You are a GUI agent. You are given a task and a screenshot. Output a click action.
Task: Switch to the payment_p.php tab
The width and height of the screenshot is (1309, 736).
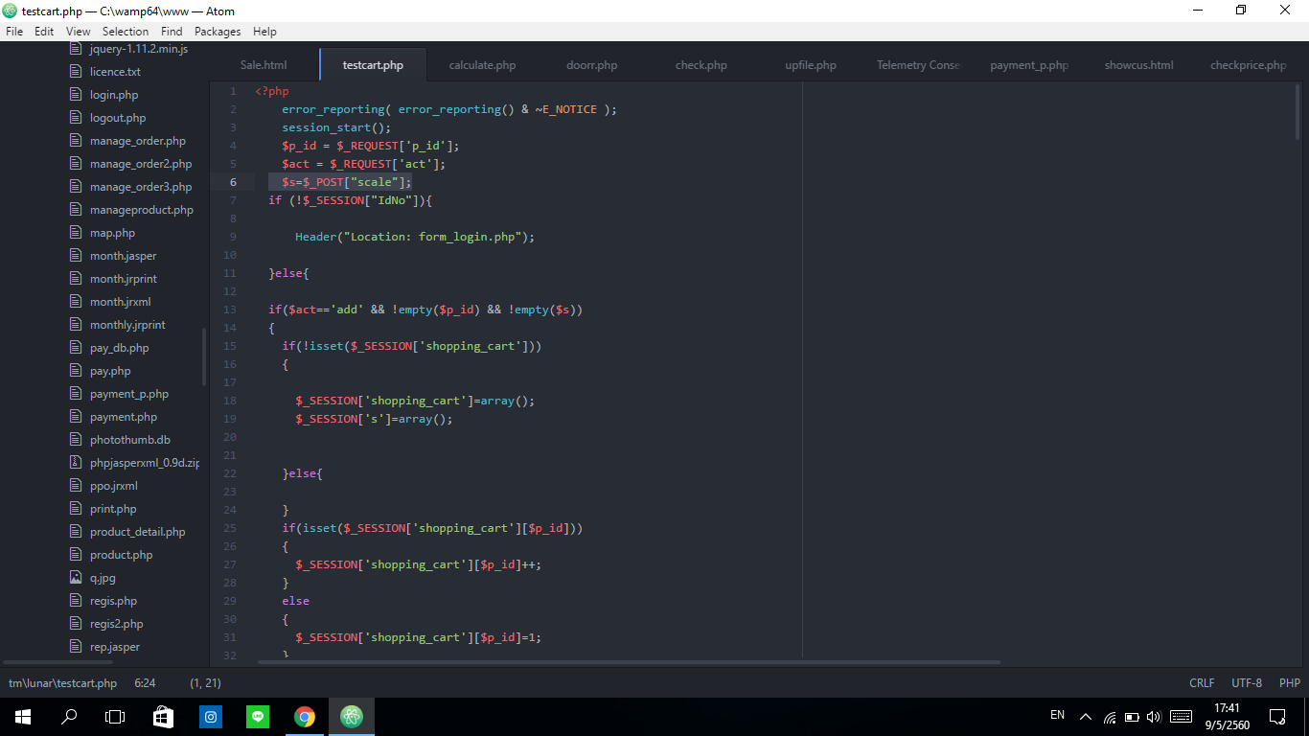pyautogui.click(x=1029, y=65)
